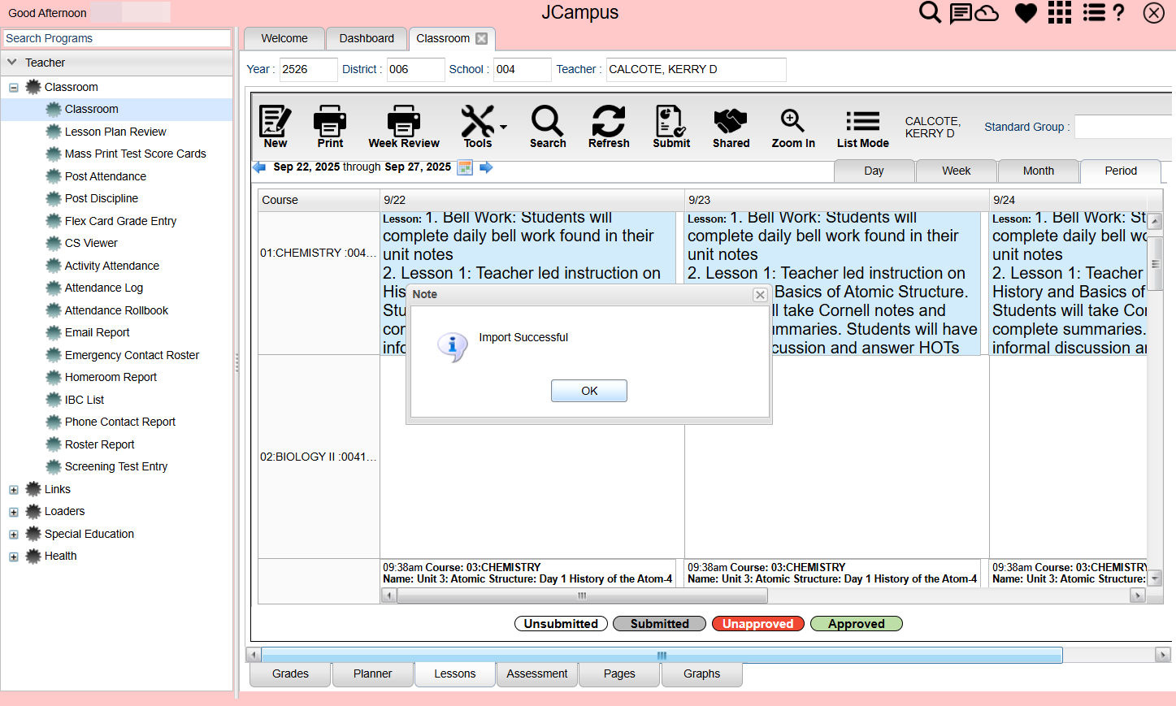Open Post Attendance in tree
This screenshot has width=1176, height=706.
pyautogui.click(x=106, y=176)
